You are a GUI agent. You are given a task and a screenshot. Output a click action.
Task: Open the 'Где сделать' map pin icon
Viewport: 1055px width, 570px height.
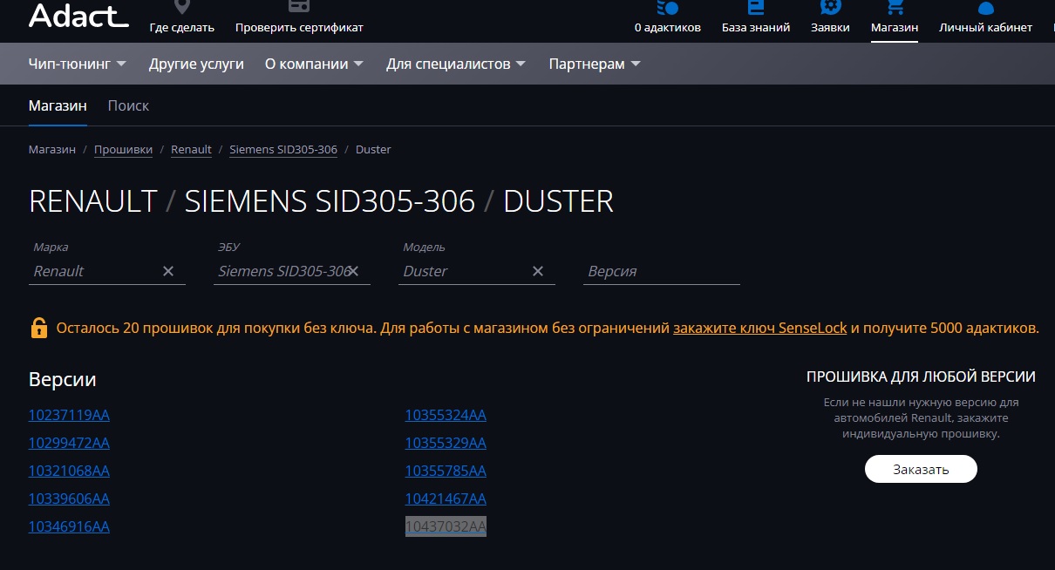click(181, 6)
